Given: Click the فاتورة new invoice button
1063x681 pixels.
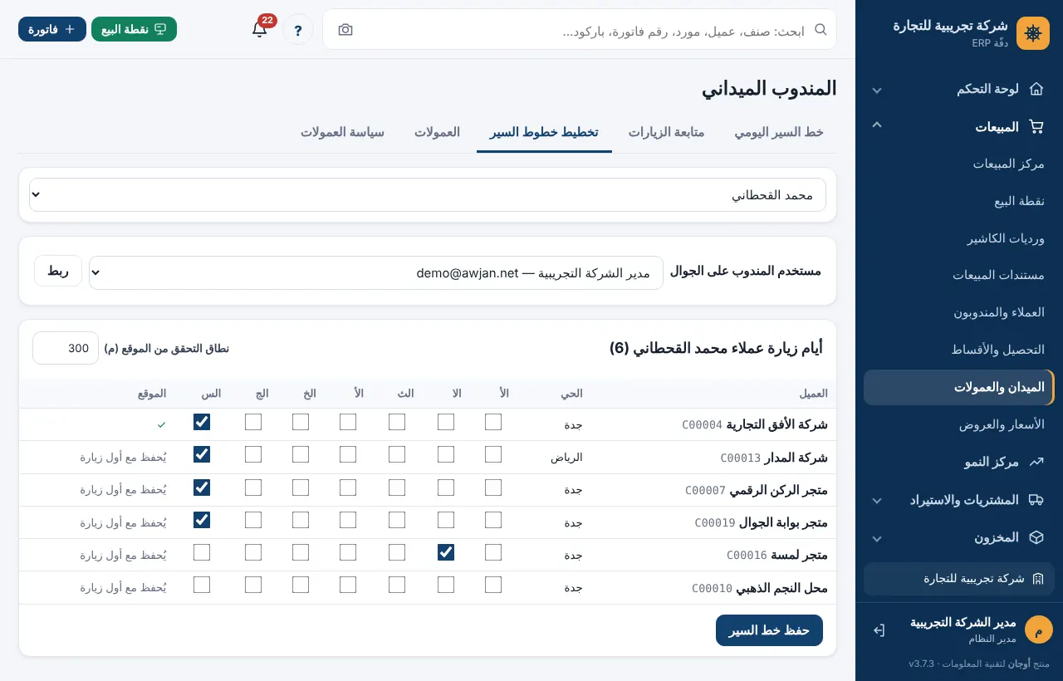Looking at the screenshot, I should (x=52, y=29).
